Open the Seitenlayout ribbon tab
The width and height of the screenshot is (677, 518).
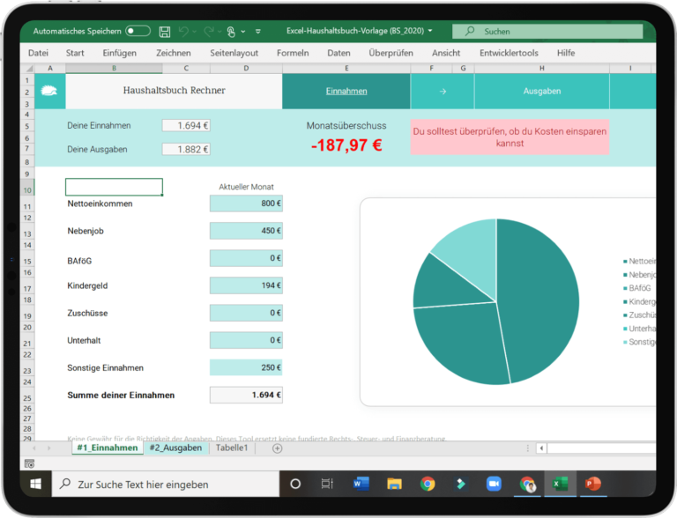(x=234, y=53)
